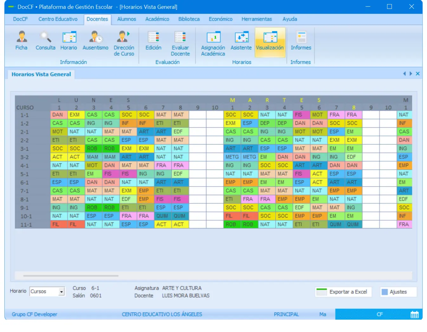Click the DocCF app logo in title bar

pyautogui.click(x=11, y=7)
